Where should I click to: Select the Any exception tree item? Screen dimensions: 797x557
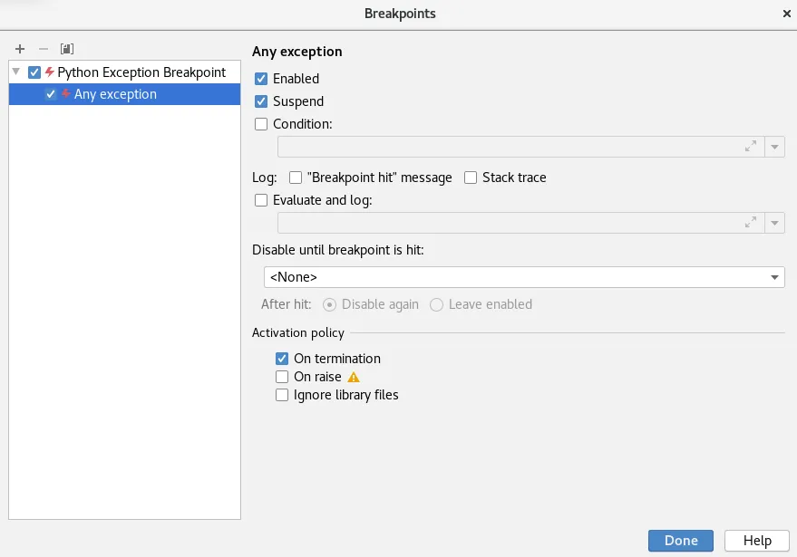tap(115, 94)
